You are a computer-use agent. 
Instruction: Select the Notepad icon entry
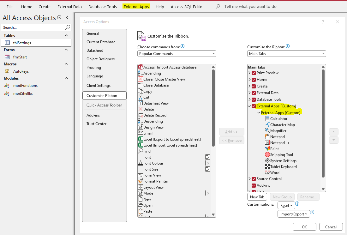267,136
